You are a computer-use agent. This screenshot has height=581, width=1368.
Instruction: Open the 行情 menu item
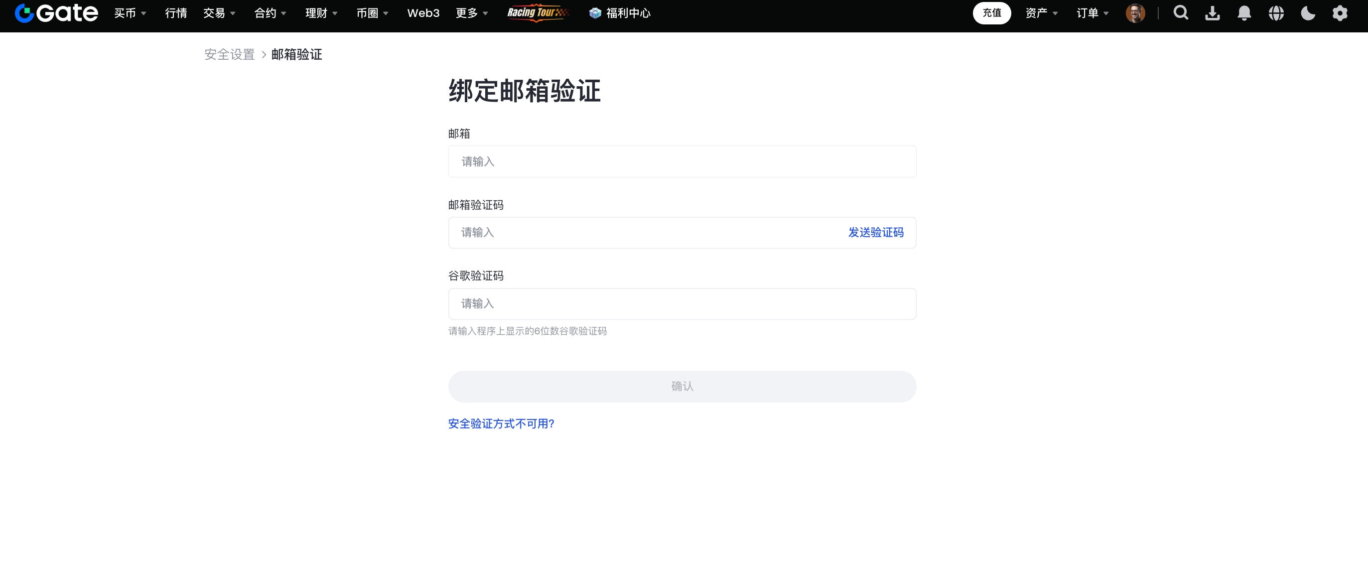pyautogui.click(x=176, y=13)
